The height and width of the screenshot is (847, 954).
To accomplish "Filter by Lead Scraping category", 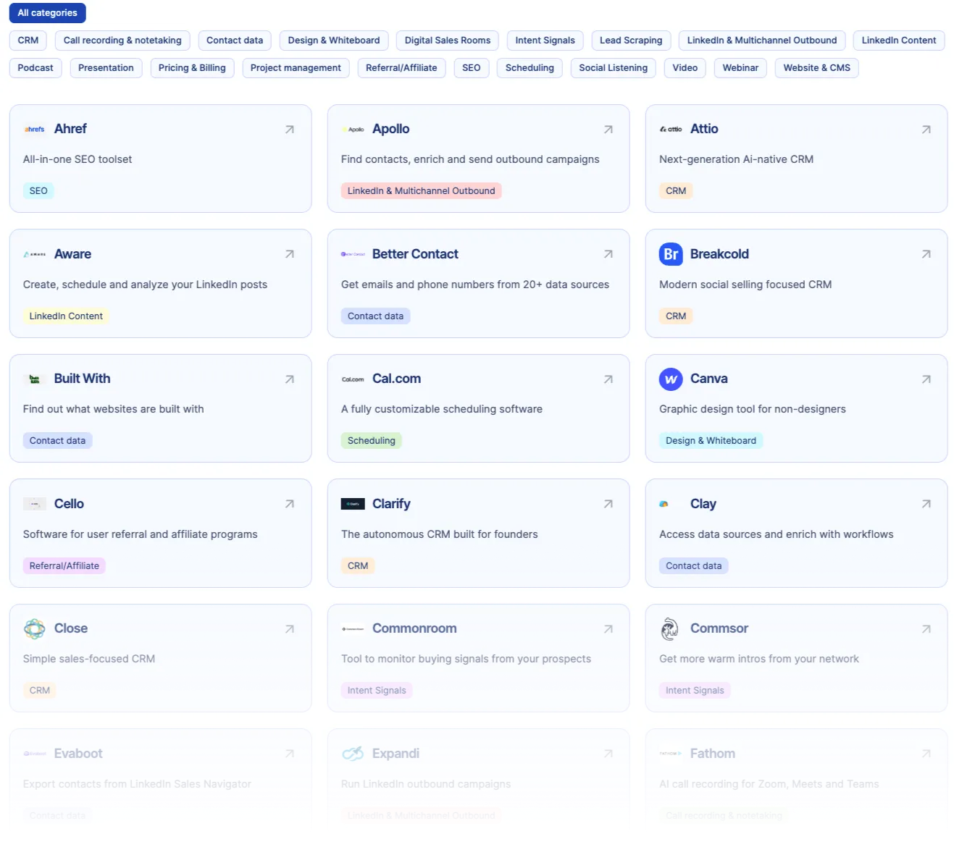I will 631,41.
